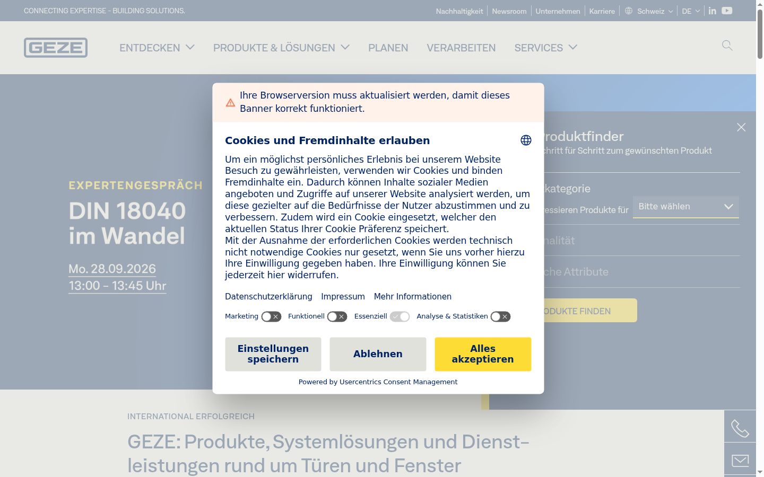The image size is (764, 477).
Task: Click the Ablehnen button
Action: 378,354
